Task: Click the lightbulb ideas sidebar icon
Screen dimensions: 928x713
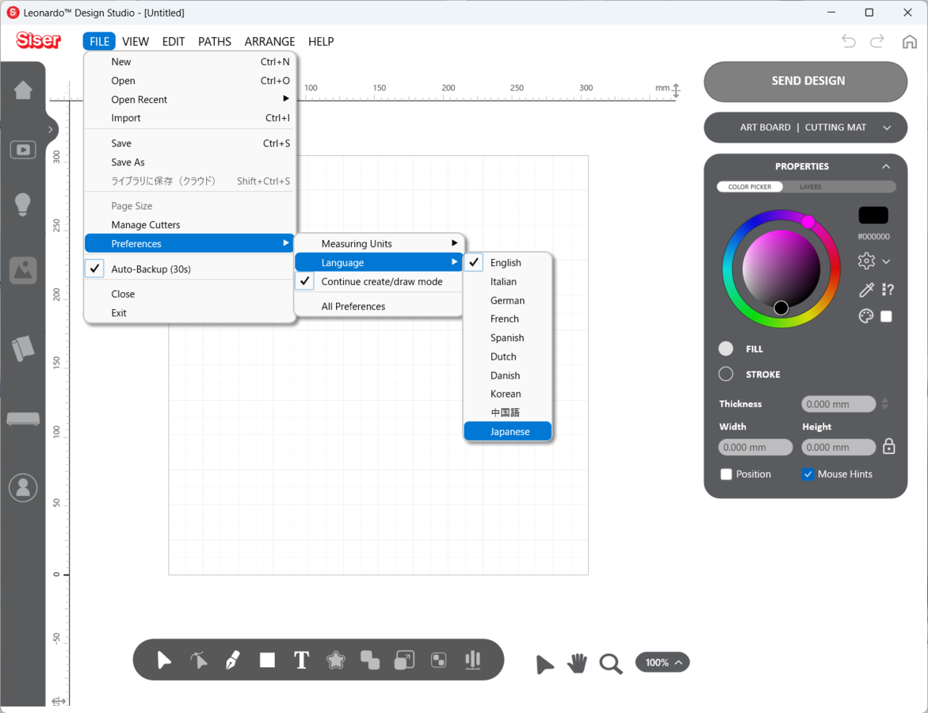Action: point(23,204)
